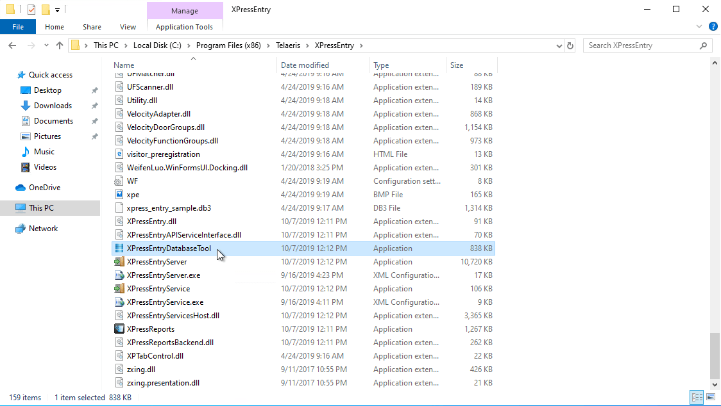Image resolution: width=721 pixels, height=406 pixels.
Task: Open the View ribbon tab
Action: [128, 27]
